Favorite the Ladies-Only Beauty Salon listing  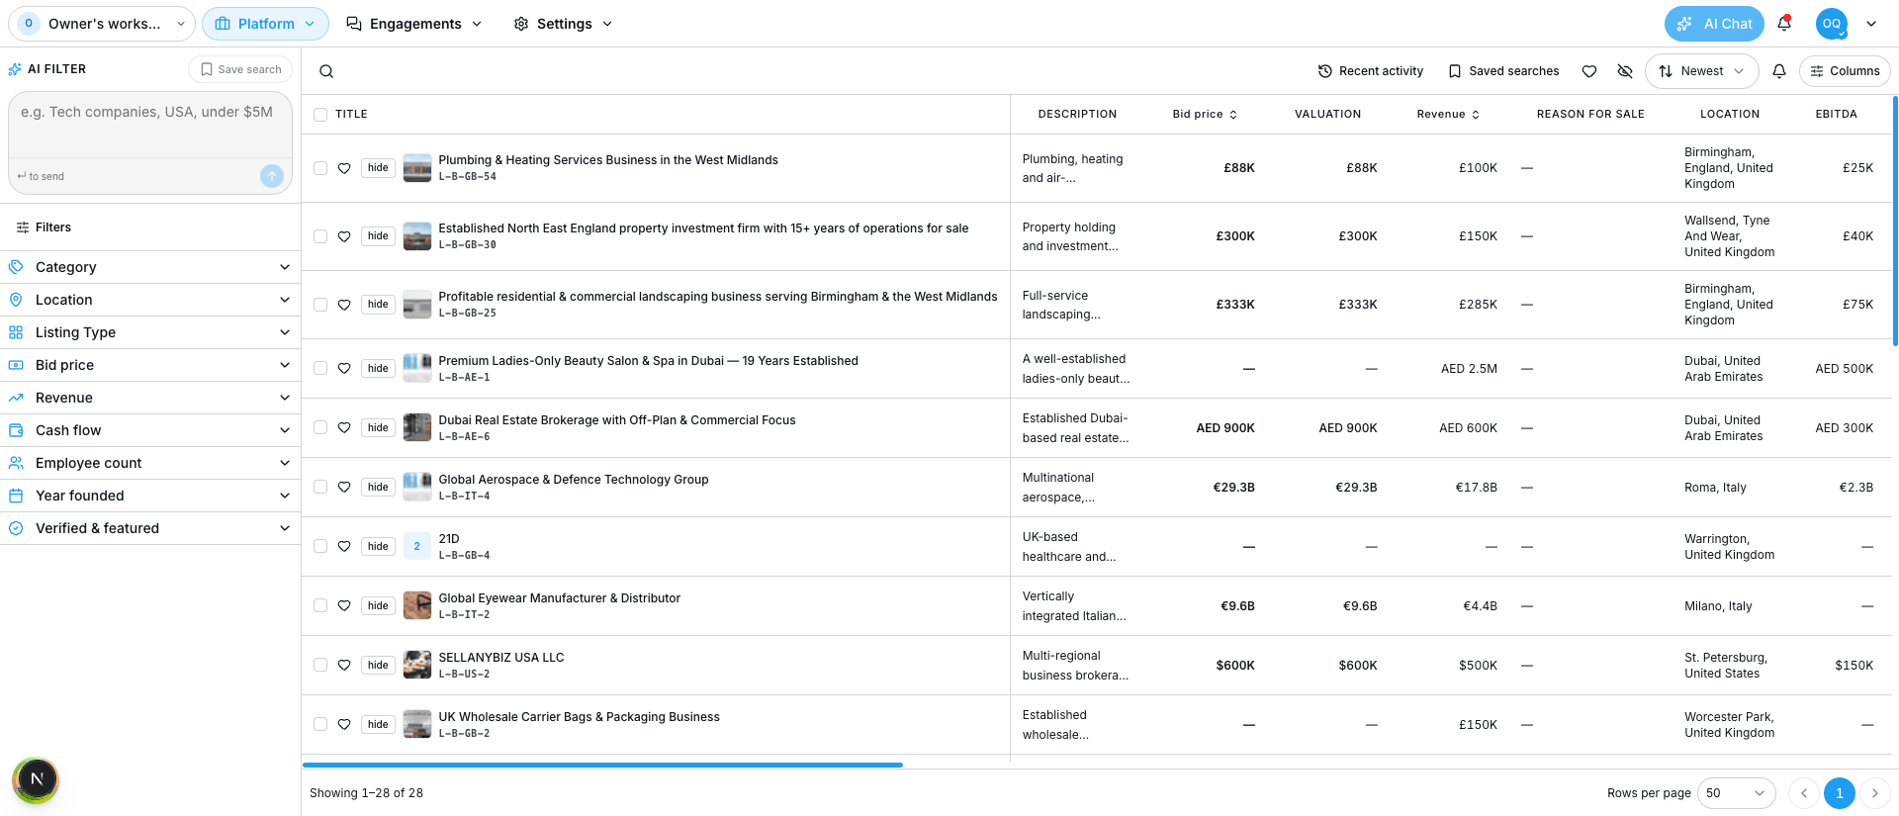tap(344, 368)
